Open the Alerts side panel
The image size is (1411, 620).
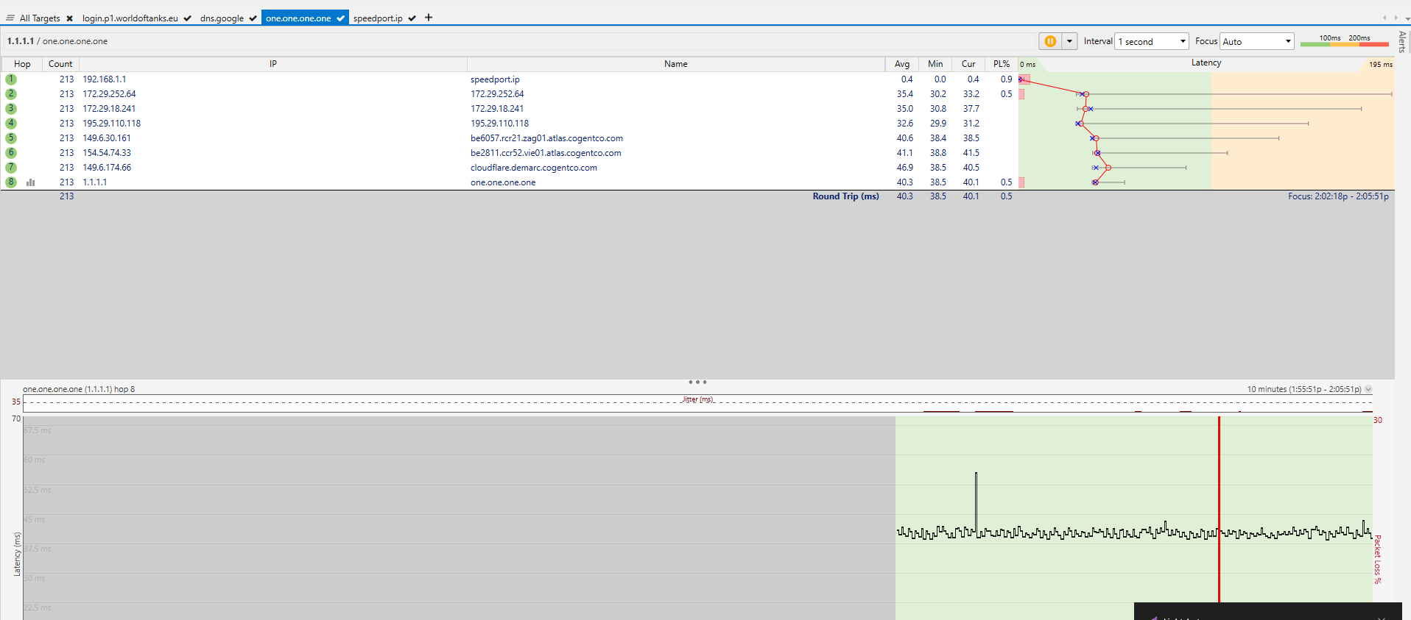coord(1402,42)
